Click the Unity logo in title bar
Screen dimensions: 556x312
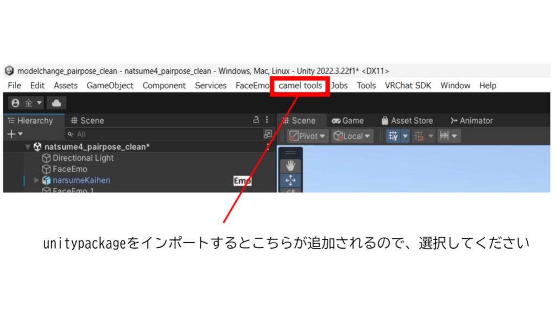[x=9, y=71]
